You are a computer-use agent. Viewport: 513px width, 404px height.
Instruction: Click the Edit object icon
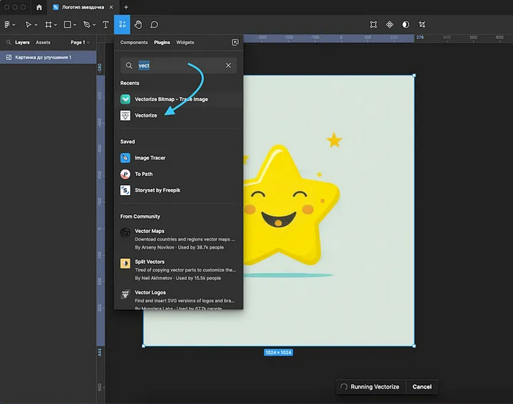click(x=373, y=24)
